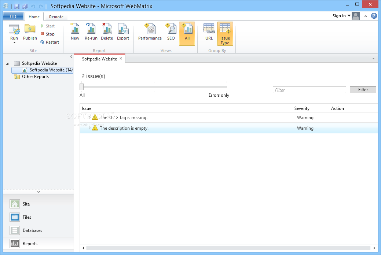Delete the selected report

click(x=107, y=32)
